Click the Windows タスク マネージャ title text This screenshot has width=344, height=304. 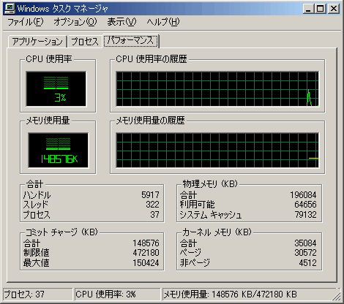pyautogui.click(x=62, y=9)
